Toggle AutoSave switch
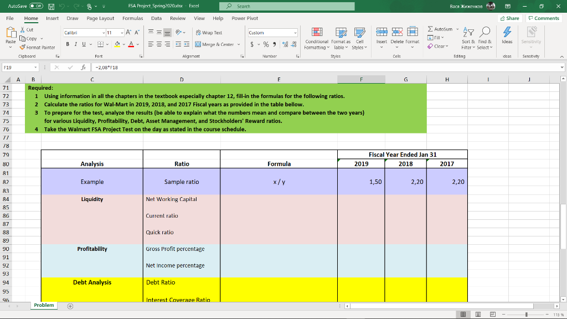Viewport: 567px width, 319px height. (x=36, y=6)
